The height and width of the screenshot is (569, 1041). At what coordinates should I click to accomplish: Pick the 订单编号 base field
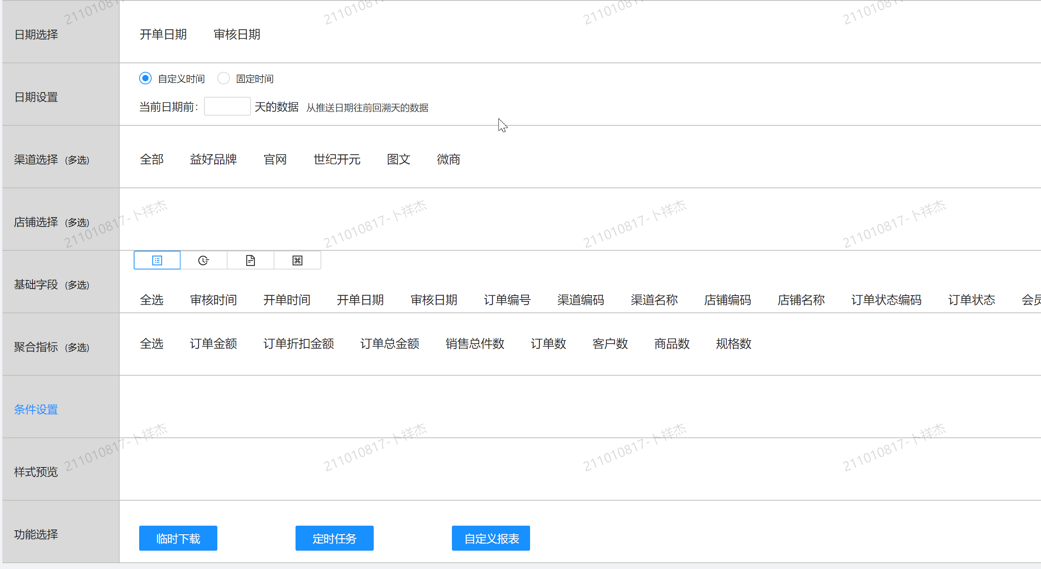point(507,300)
